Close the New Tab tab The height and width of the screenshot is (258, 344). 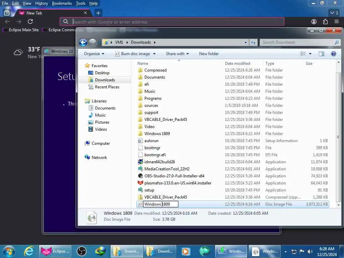pos(85,13)
